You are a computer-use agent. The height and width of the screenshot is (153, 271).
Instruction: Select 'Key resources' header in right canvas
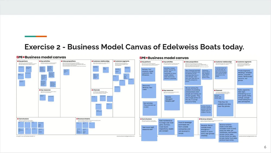pos(168,90)
